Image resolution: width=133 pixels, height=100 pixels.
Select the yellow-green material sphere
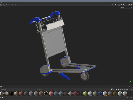(x=85, y=94)
